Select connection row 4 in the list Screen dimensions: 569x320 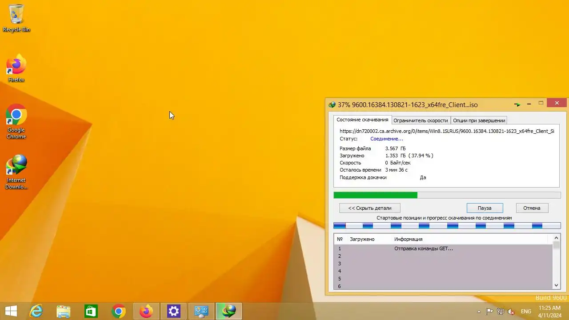click(x=443, y=271)
